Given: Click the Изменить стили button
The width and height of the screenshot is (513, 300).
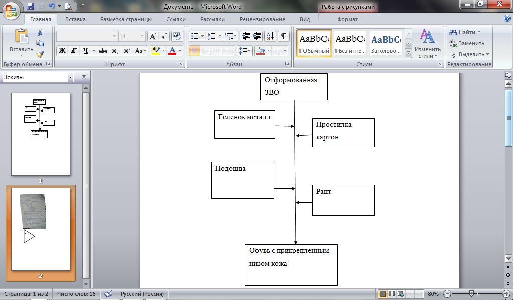Looking at the screenshot, I should [x=428, y=44].
